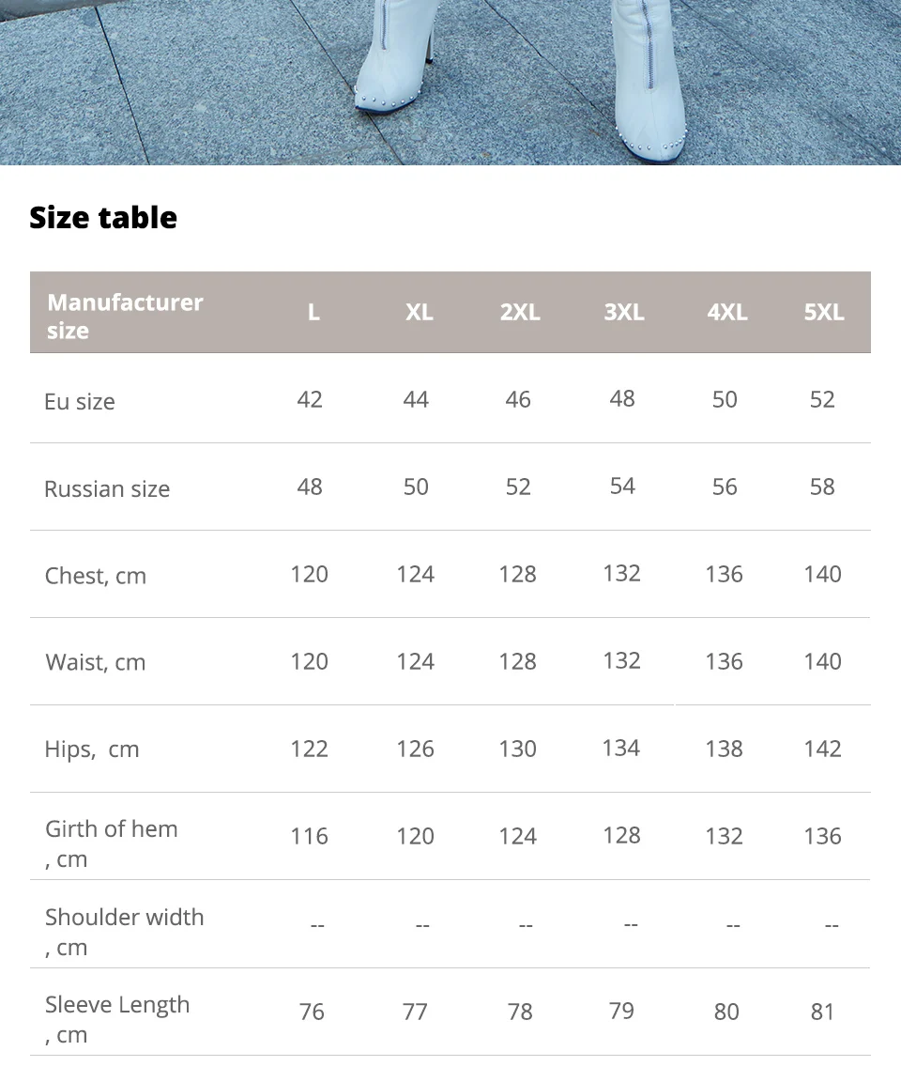Click Sleeve Length value 79 for 3XL
This screenshot has height=1082, width=901.
click(x=622, y=1011)
